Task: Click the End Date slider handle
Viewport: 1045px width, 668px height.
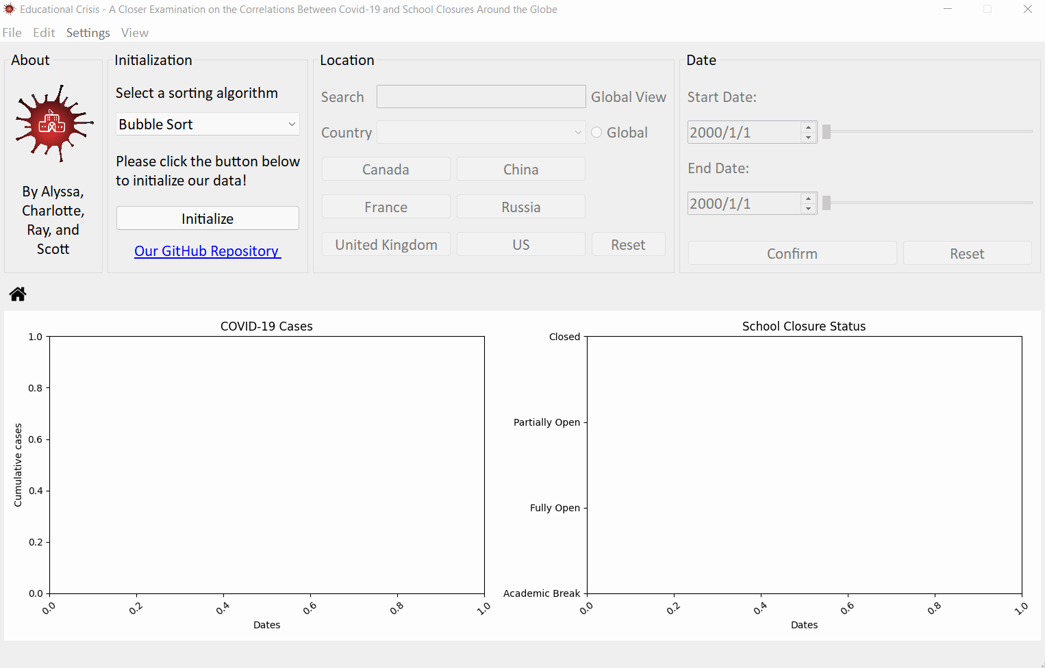Action: click(x=827, y=203)
